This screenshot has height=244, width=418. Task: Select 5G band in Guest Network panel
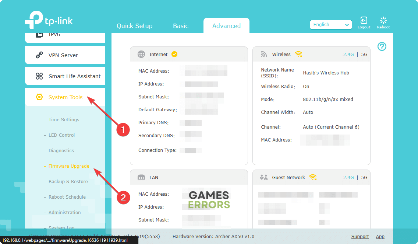364,178
